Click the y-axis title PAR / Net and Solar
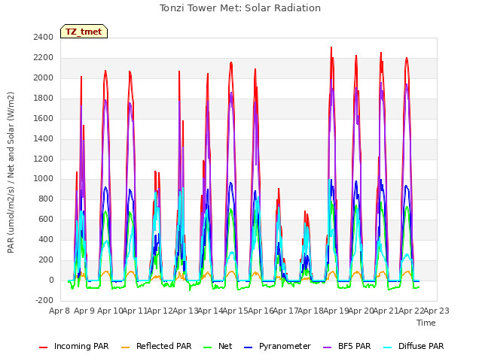Viewport: 482px width, 361px height. [11, 172]
